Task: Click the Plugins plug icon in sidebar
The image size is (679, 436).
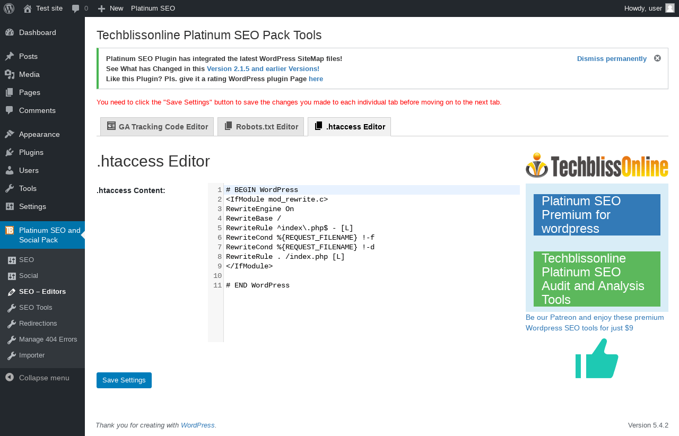Action: [x=10, y=152]
